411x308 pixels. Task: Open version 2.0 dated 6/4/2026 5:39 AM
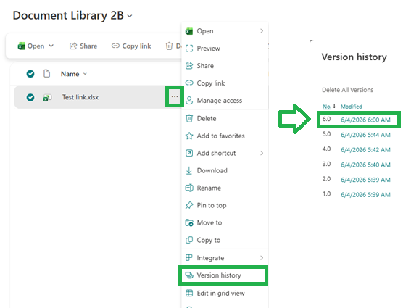pyautogui.click(x=365, y=180)
